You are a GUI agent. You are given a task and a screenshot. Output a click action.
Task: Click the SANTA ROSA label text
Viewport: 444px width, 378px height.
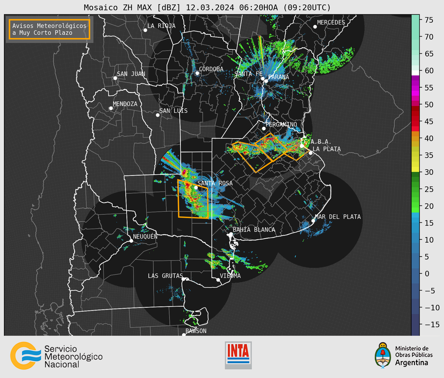tap(215, 183)
